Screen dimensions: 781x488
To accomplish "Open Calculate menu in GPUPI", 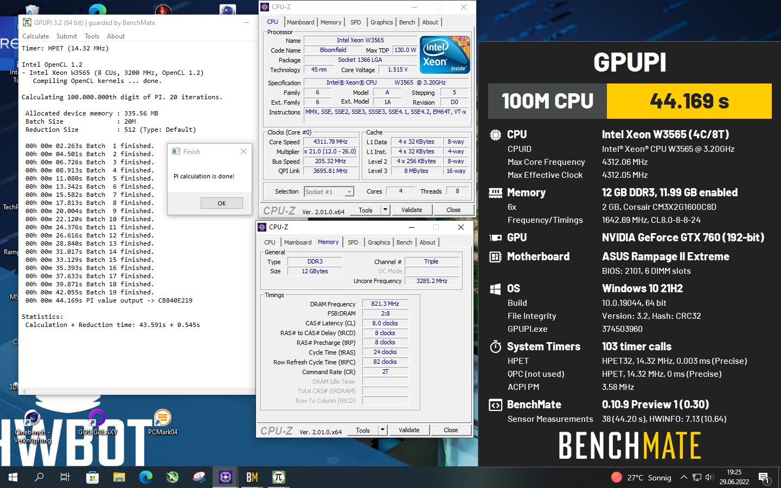I will (36, 36).
